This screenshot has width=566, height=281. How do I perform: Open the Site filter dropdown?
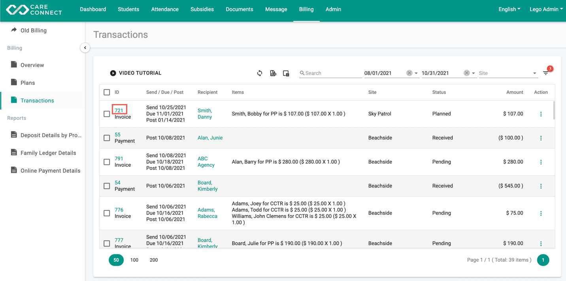pos(508,73)
